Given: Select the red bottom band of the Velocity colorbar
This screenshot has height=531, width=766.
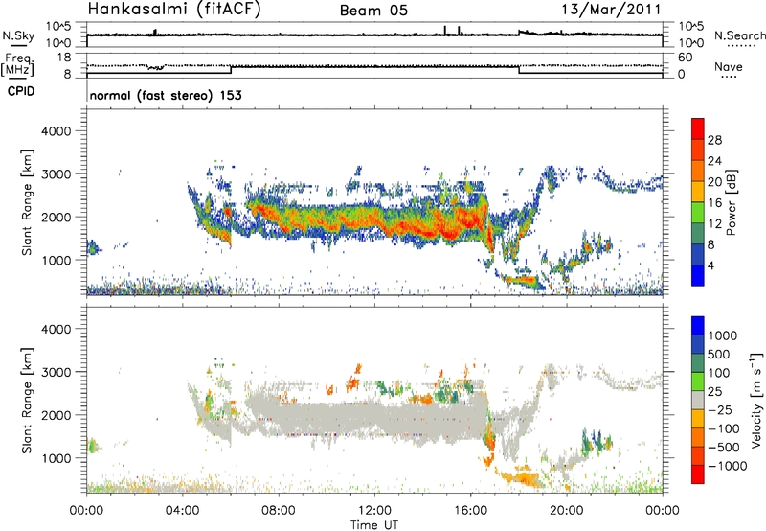Looking at the screenshot, I should click(x=698, y=474).
